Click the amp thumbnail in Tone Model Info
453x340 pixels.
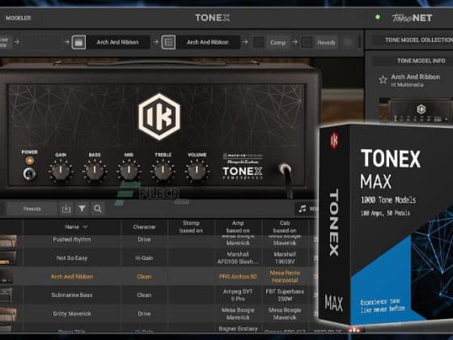point(416,110)
